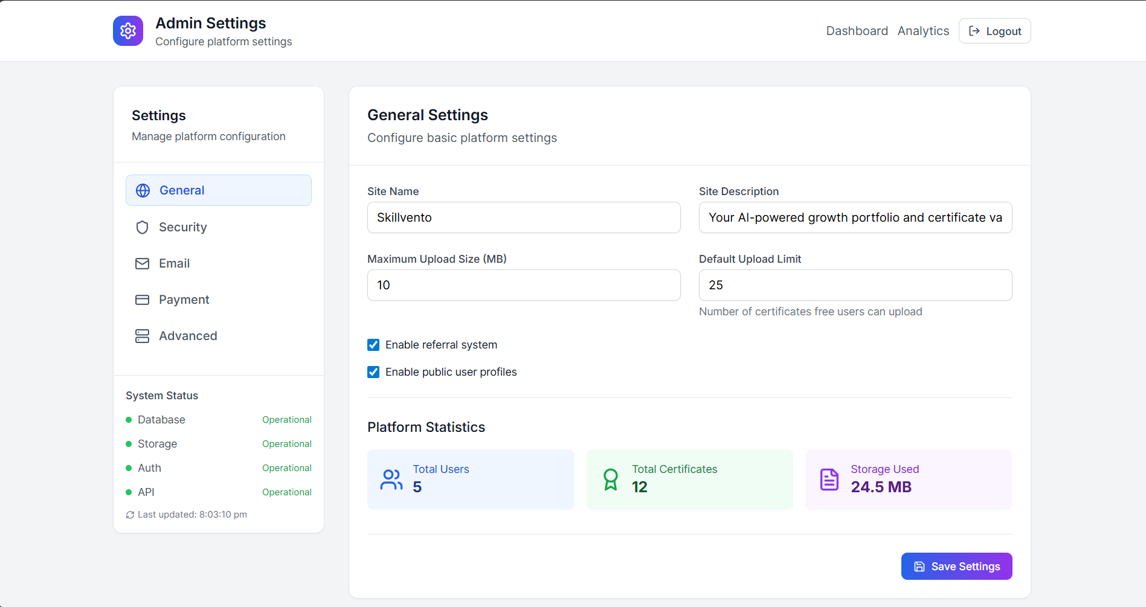This screenshot has height=607, width=1146.
Task: Click the globe icon beside General
Action: pyautogui.click(x=143, y=191)
